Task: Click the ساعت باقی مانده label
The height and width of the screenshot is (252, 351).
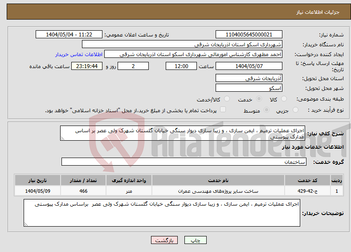Action: coord(49,66)
